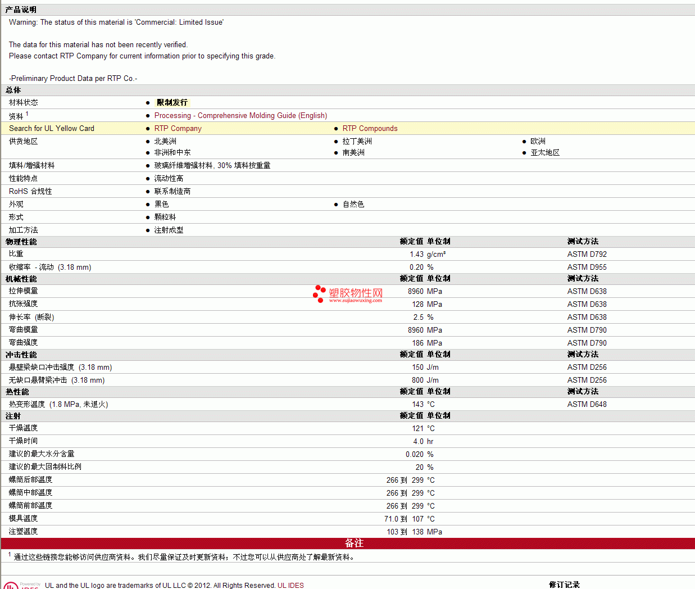Viewport: 695px width, 589px height.
Task: Click the Search for UL Yellow Card label
Action: tap(52, 128)
